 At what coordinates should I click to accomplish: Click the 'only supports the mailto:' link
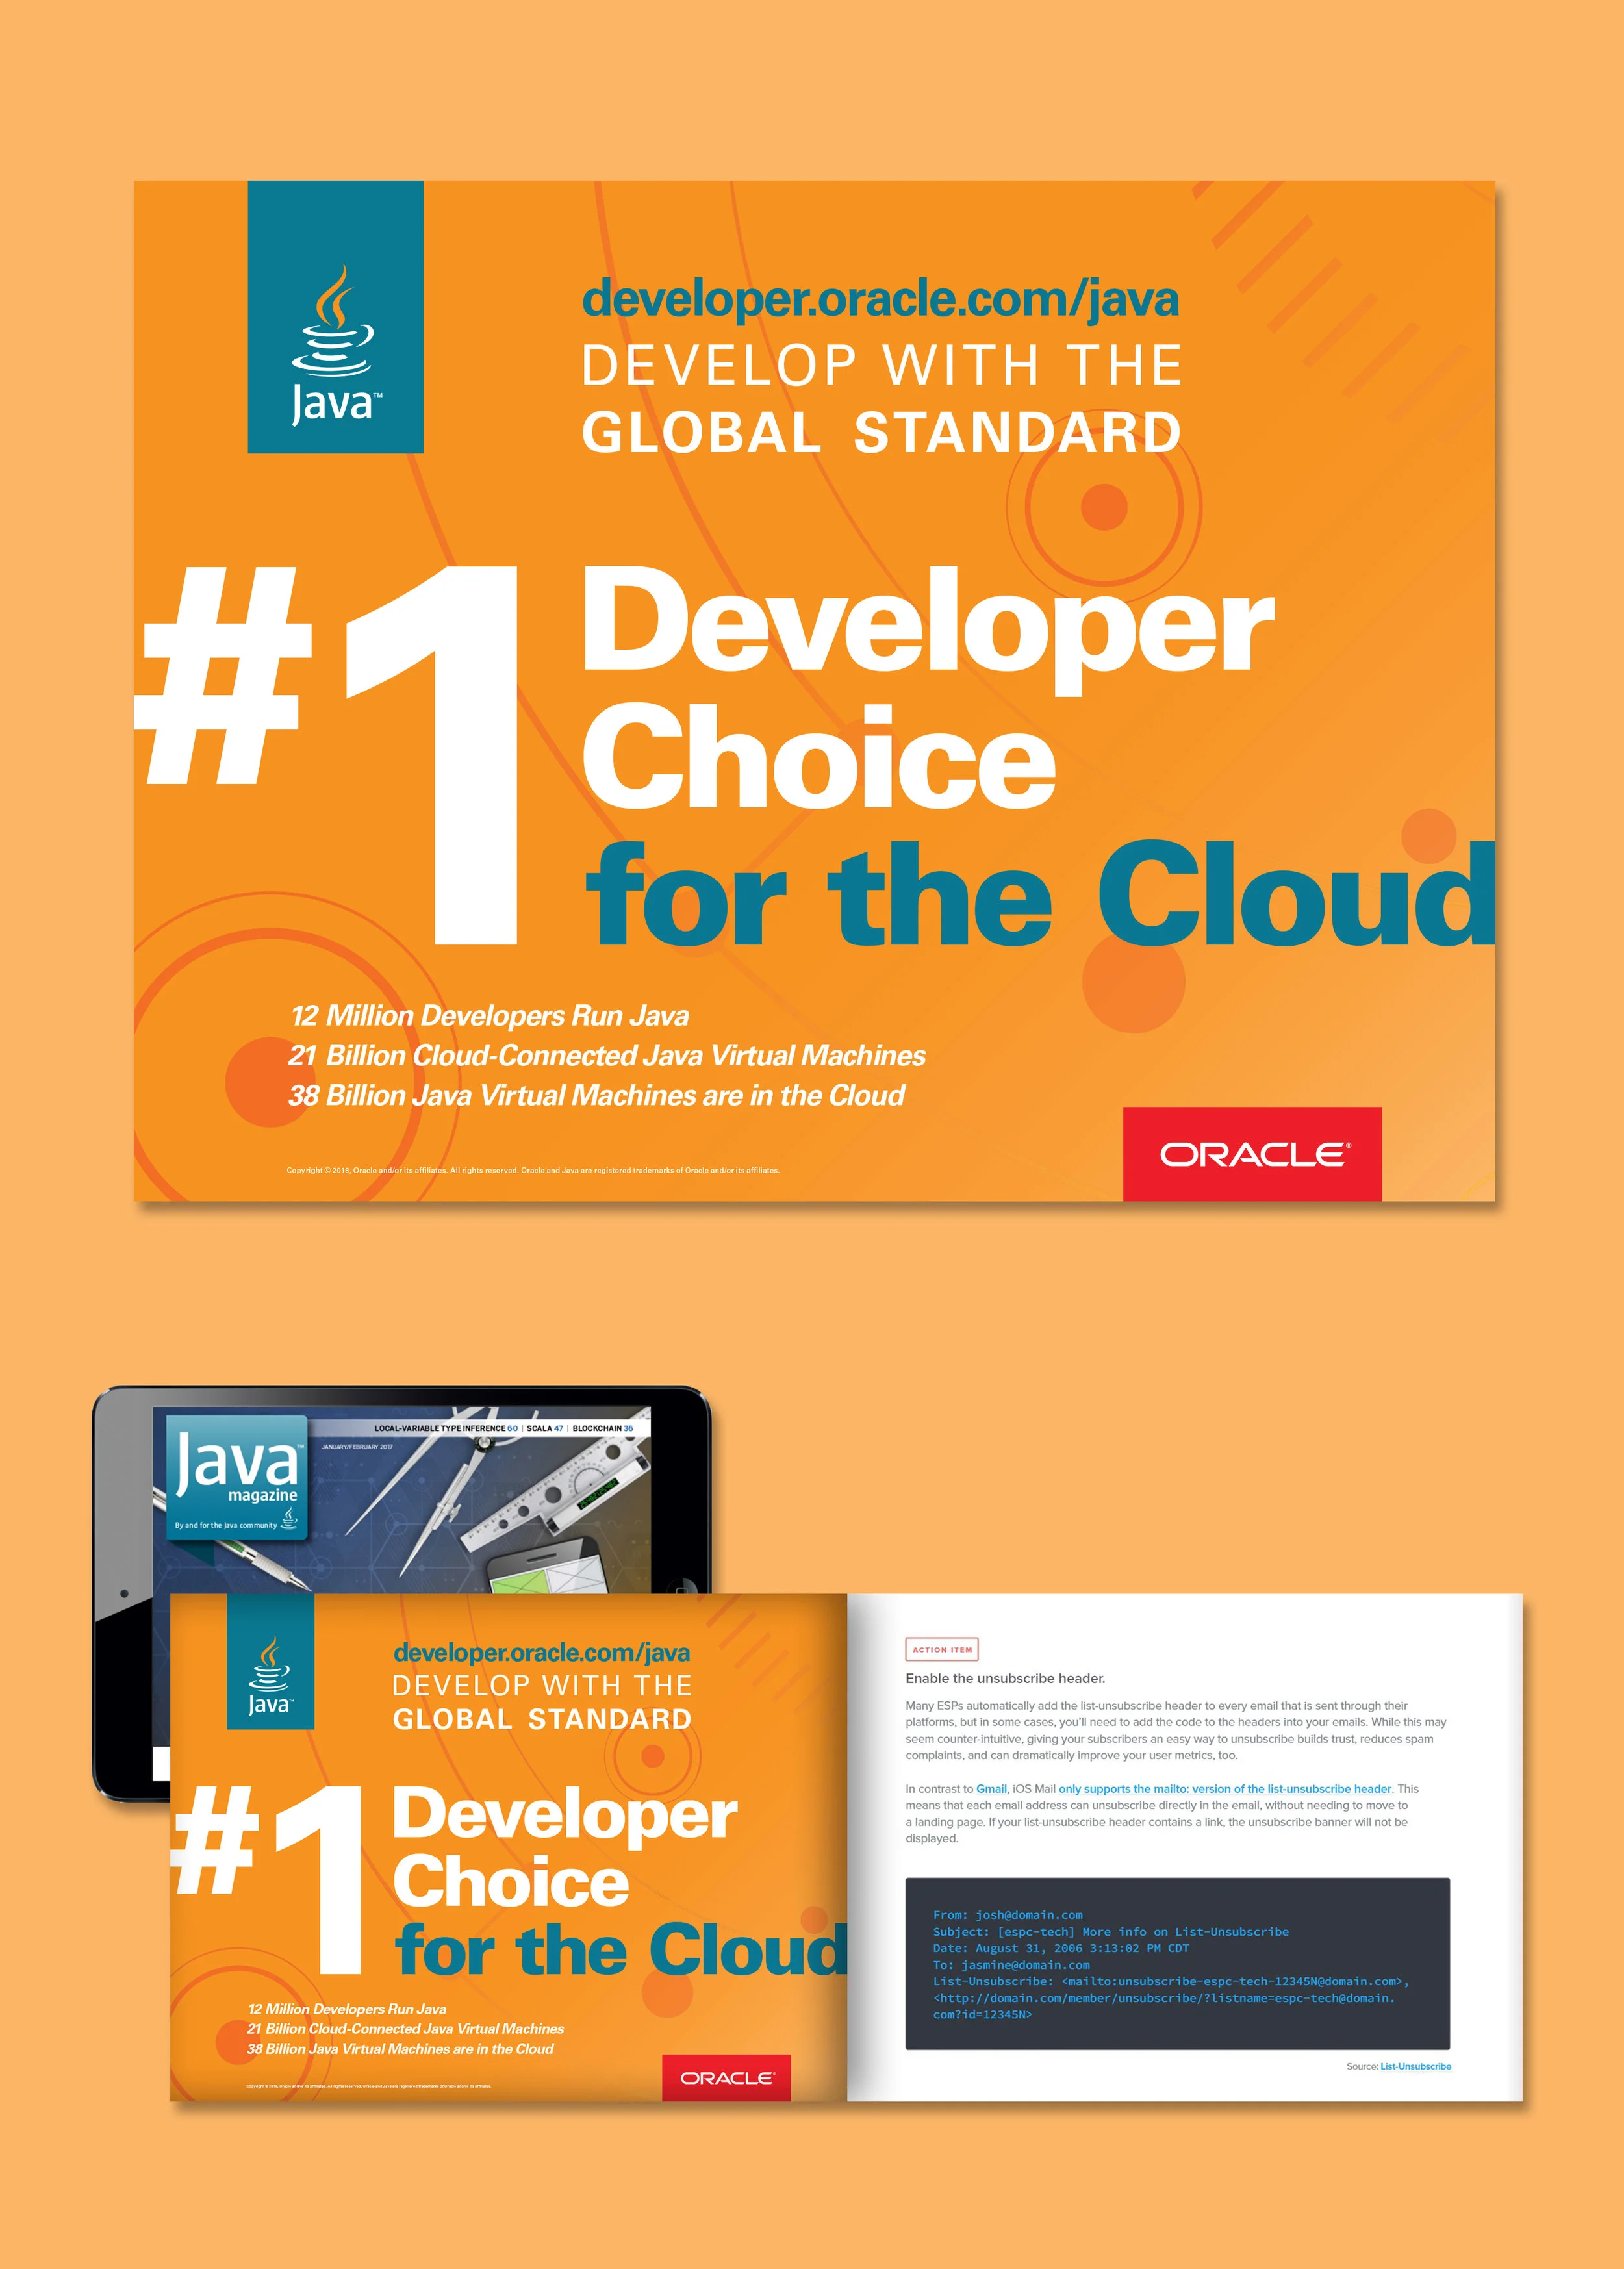pos(1225,1789)
